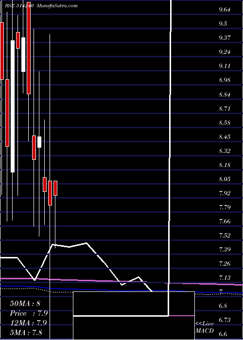Select the 8.84 price axis label
The image size is (243, 340).
pos(225,95)
